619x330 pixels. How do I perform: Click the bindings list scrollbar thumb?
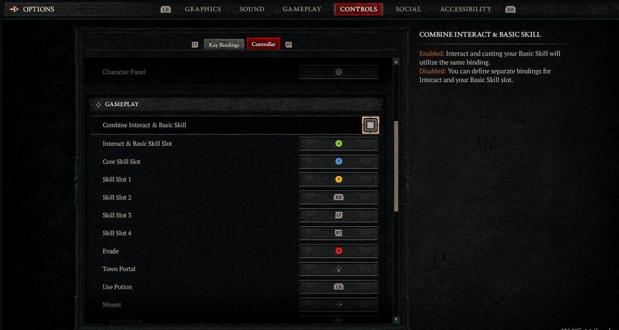(396, 166)
